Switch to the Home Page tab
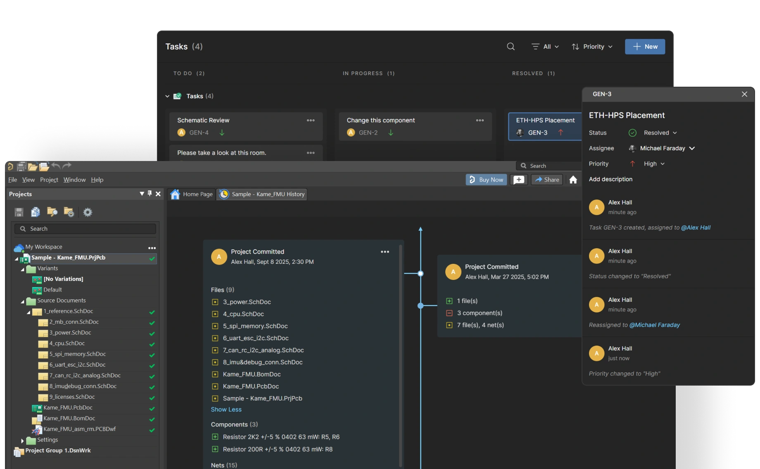Image resolution: width=760 pixels, height=469 pixels. click(192, 194)
